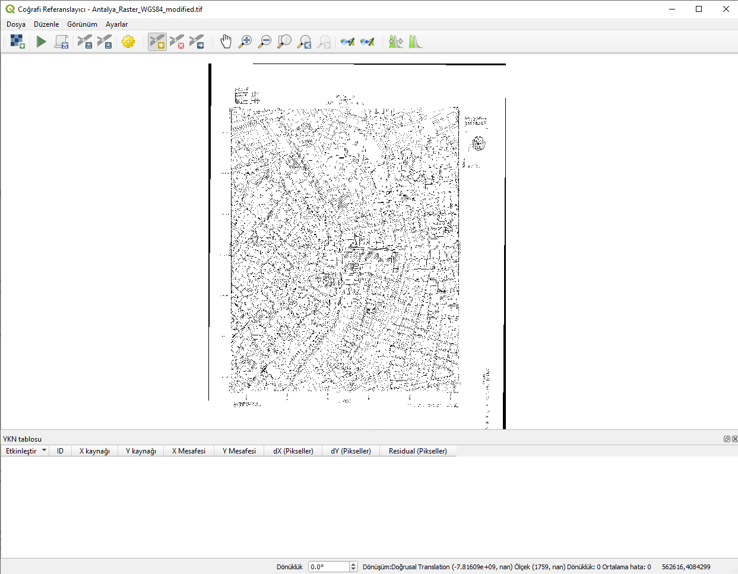This screenshot has width=738, height=574.
Task: Click the Y kaynağı column header
Action: point(141,451)
